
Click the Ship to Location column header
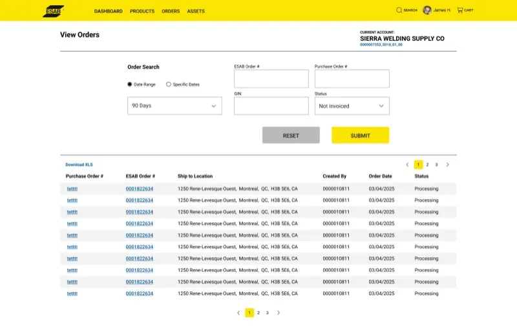pyautogui.click(x=195, y=176)
